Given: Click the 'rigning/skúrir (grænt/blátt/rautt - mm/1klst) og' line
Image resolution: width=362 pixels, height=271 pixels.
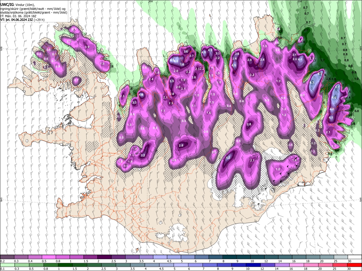Looking at the screenshot, I should [33, 8].
